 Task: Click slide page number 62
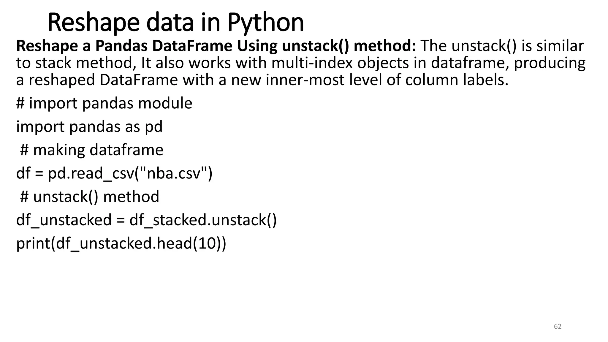point(558,327)
